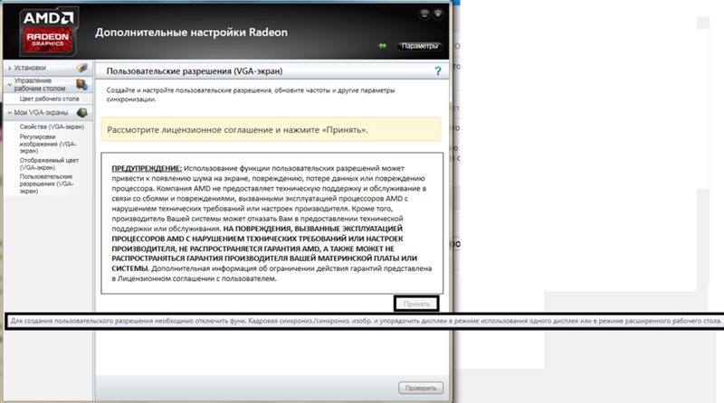Image resolution: width=724 pixels, height=403 pixels.
Task: Close the Radeon settings window
Action: [x=438, y=14]
